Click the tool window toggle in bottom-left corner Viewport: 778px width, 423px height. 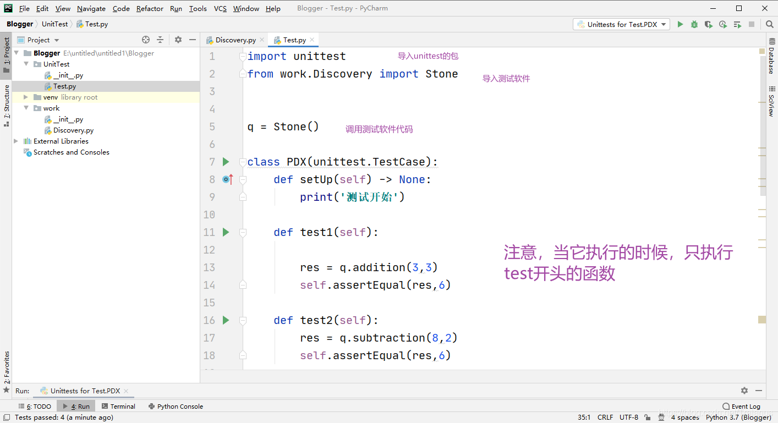6,417
